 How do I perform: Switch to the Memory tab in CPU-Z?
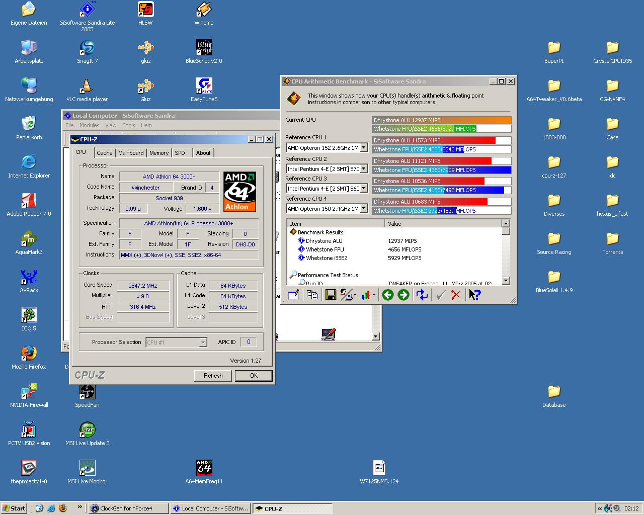pyautogui.click(x=159, y=153)
